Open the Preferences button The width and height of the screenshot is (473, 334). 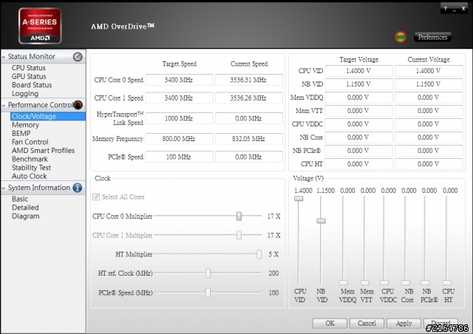point(432,37)
